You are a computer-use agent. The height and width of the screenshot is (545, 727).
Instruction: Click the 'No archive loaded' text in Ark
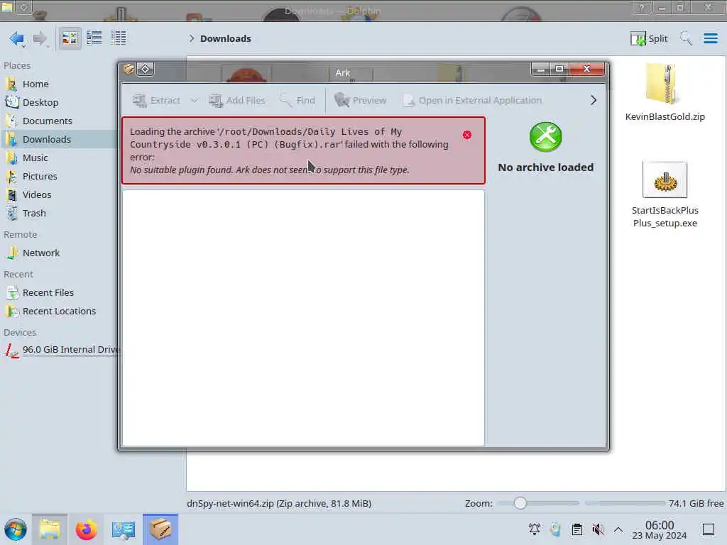click(546, 167)
